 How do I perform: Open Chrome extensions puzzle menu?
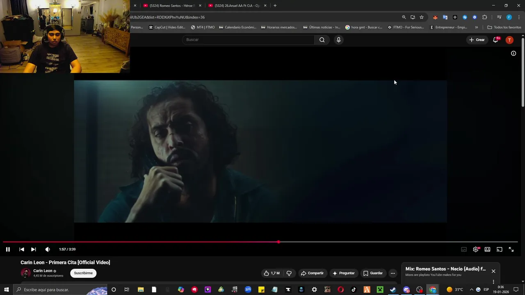point(484,17)
